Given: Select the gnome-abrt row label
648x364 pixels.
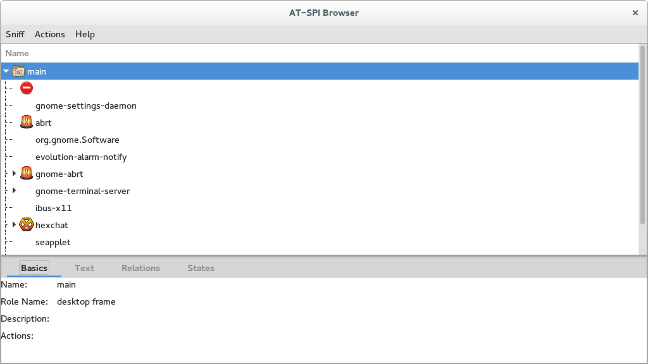Looking at the screenshot, I should click(59, 174).
